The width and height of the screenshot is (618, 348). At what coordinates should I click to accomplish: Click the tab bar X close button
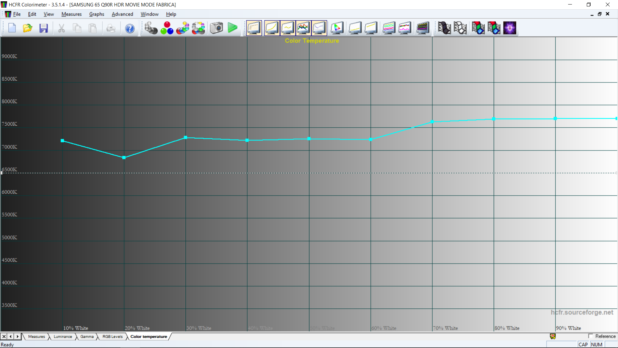(4, 336)
